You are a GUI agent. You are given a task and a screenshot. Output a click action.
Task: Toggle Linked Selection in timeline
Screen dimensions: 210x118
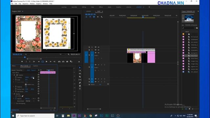94,17
